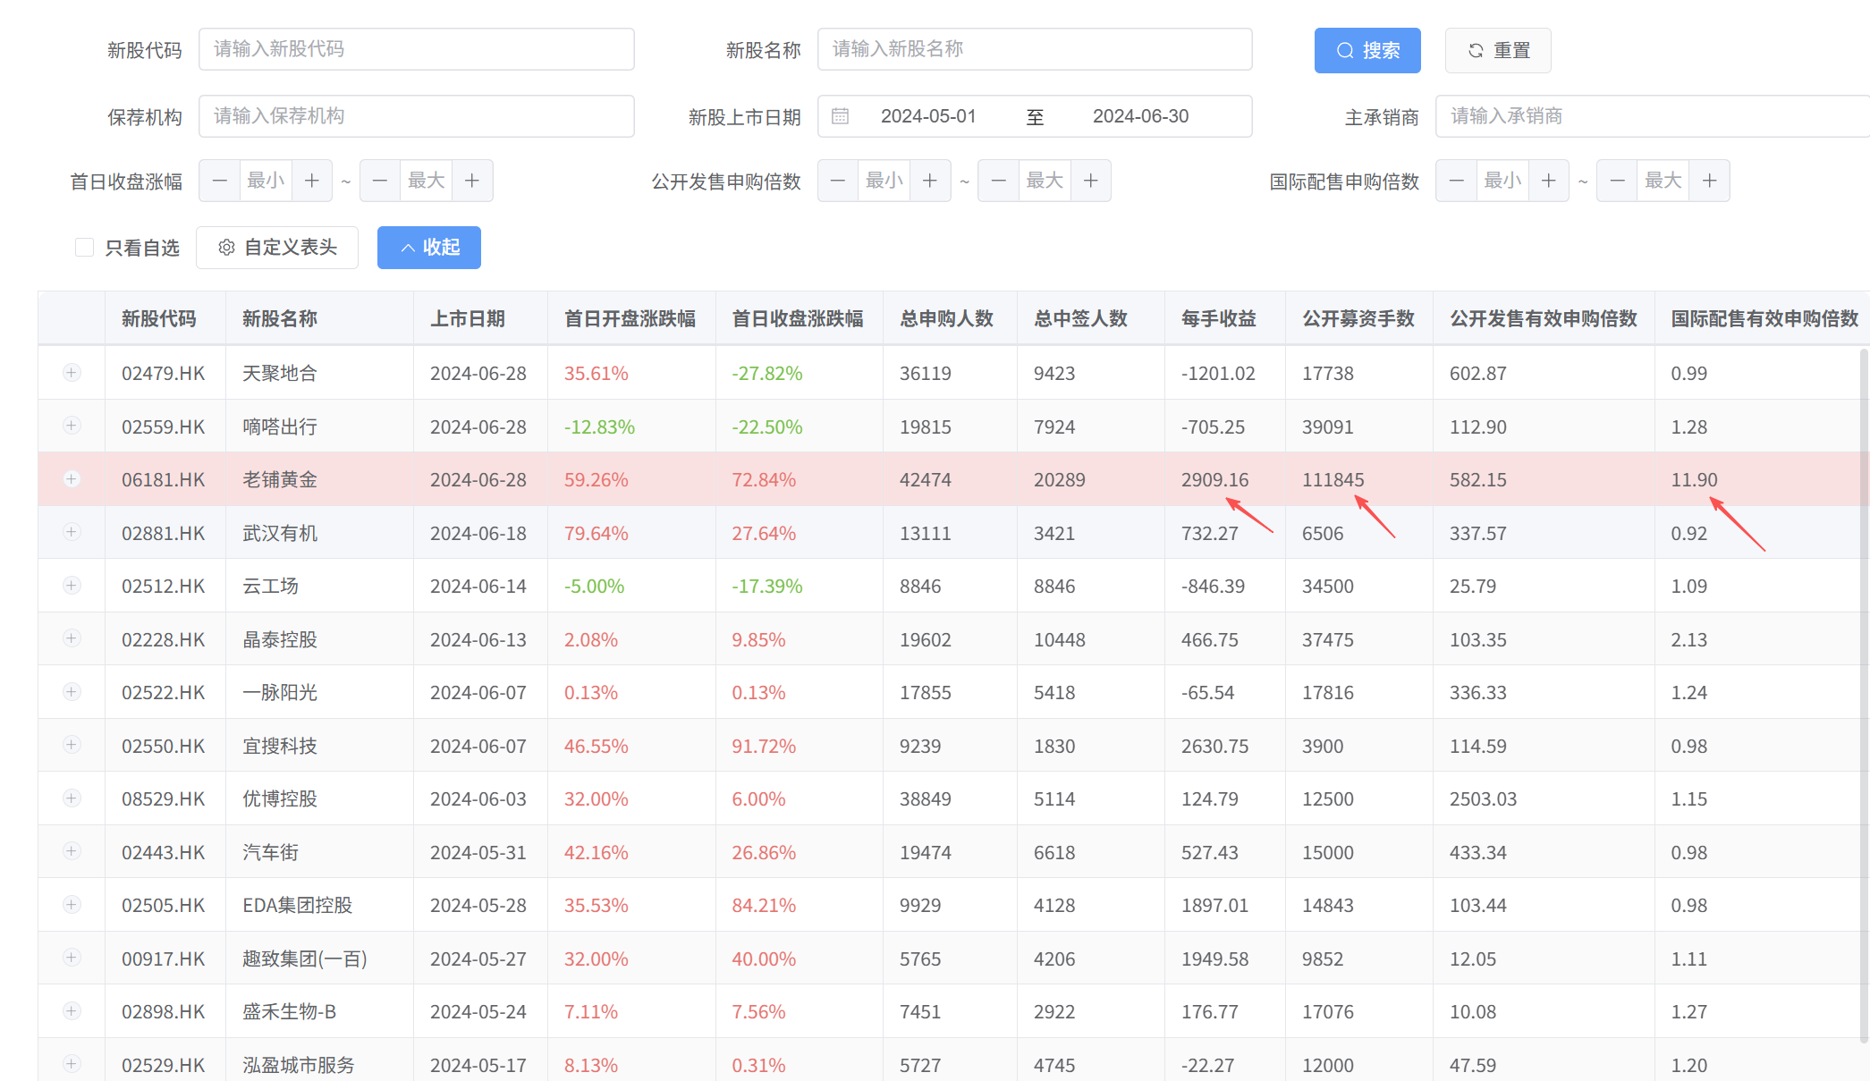
Task: Expand row 02550.HK 宜搜科技
Action: [x=72, y=745]
